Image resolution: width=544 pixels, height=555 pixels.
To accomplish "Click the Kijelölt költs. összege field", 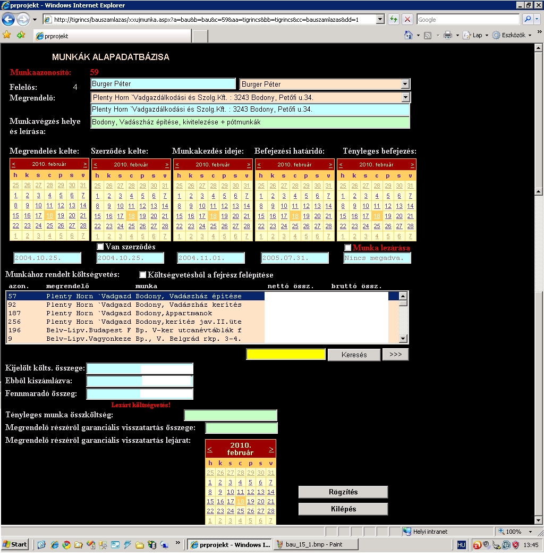I will coord(140,368).
